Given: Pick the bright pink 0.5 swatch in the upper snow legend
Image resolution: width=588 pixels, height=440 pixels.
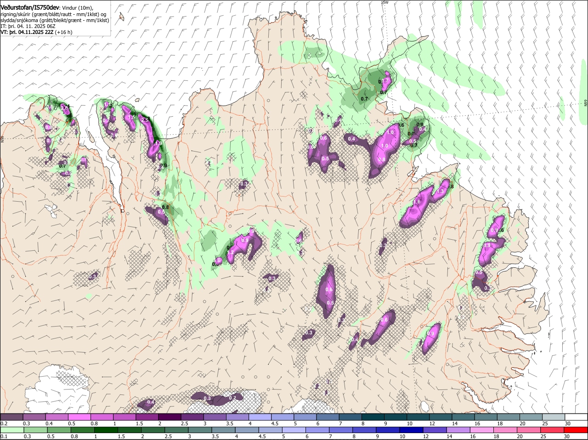Looking at the screenshot, I should 79,417.
